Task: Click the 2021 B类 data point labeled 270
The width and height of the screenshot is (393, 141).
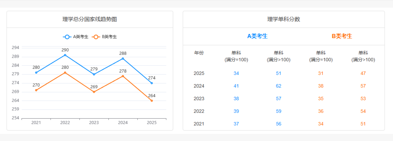Action: coord(36,90)
